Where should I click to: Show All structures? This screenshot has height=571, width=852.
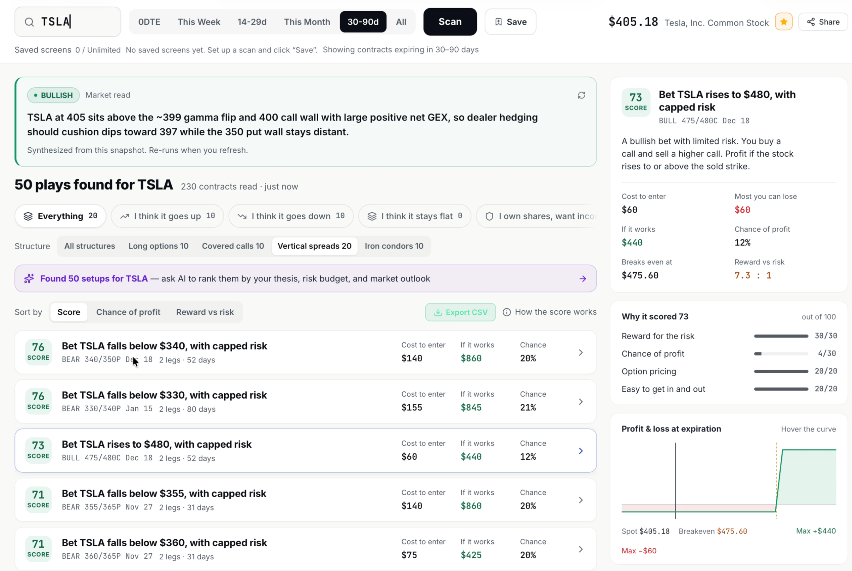(90, 246)
